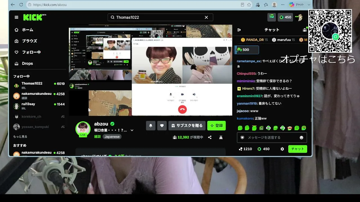Click もっと見る to show more channels
The image size is (360, 202).
pyautogui.click(x=20, y=137)
